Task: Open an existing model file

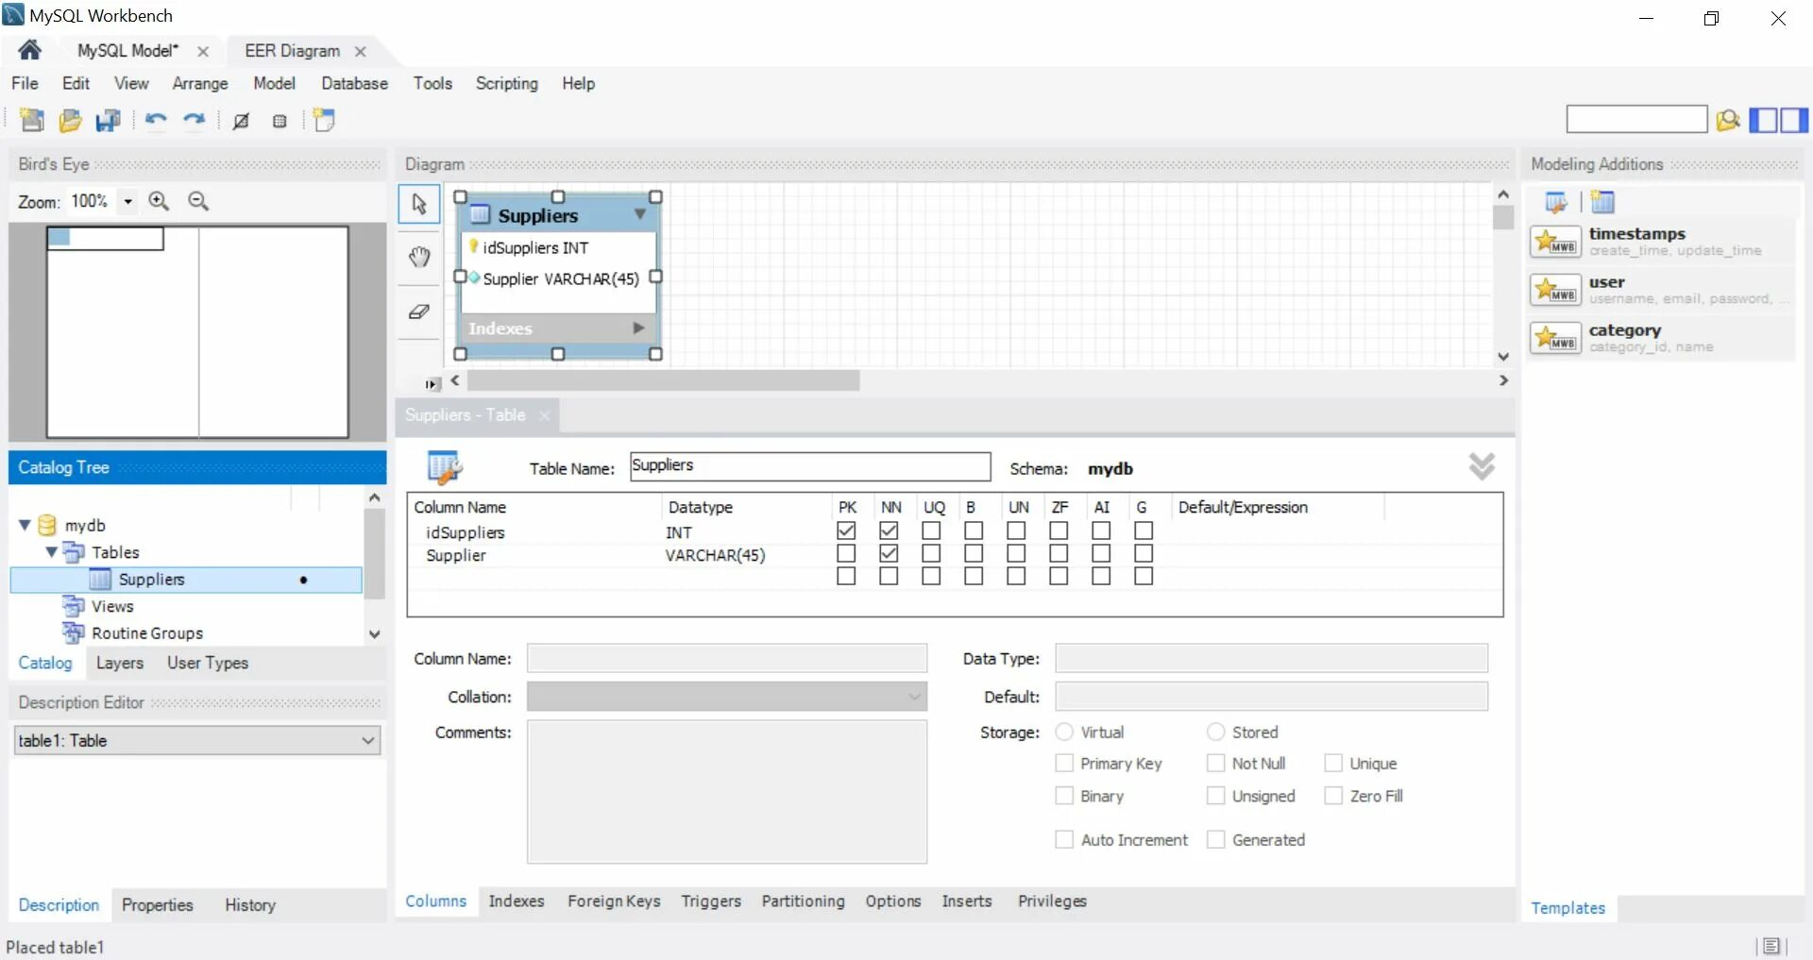Action: tap(70, 120)
